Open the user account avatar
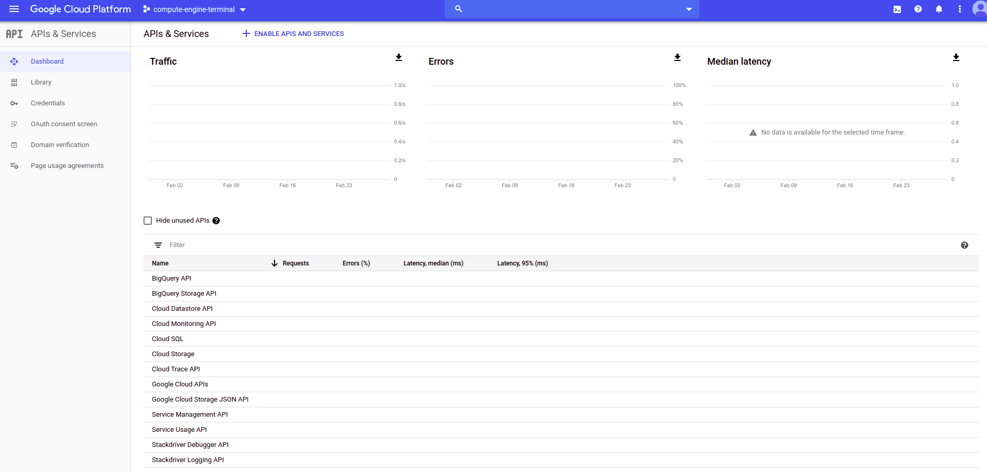The height and width of the screenshot is (472, 987). pyautogui.click(x=979, y=8)
